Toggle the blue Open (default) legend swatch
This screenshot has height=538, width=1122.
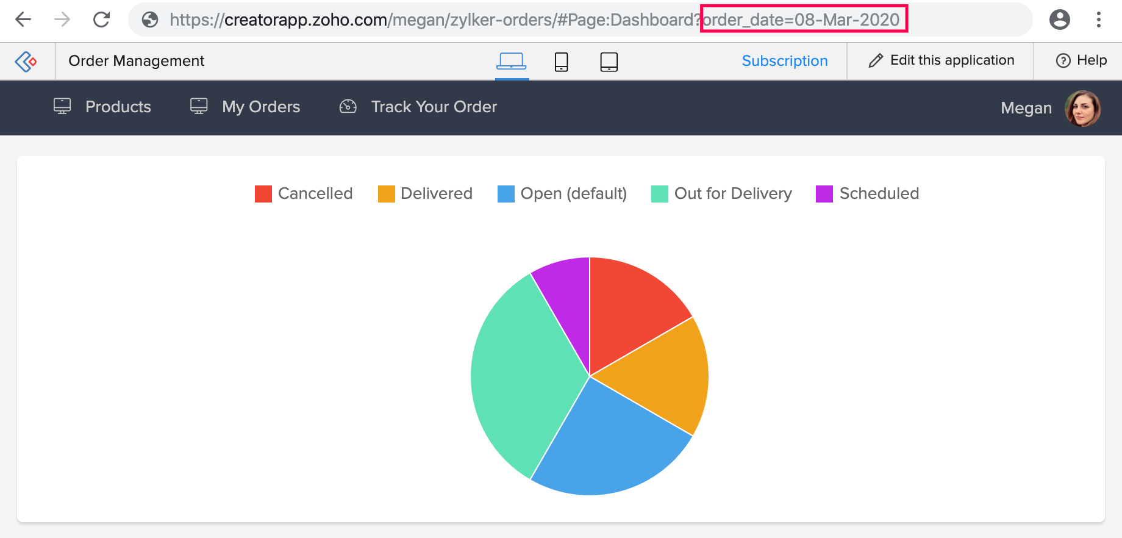[x=506, y=194]
